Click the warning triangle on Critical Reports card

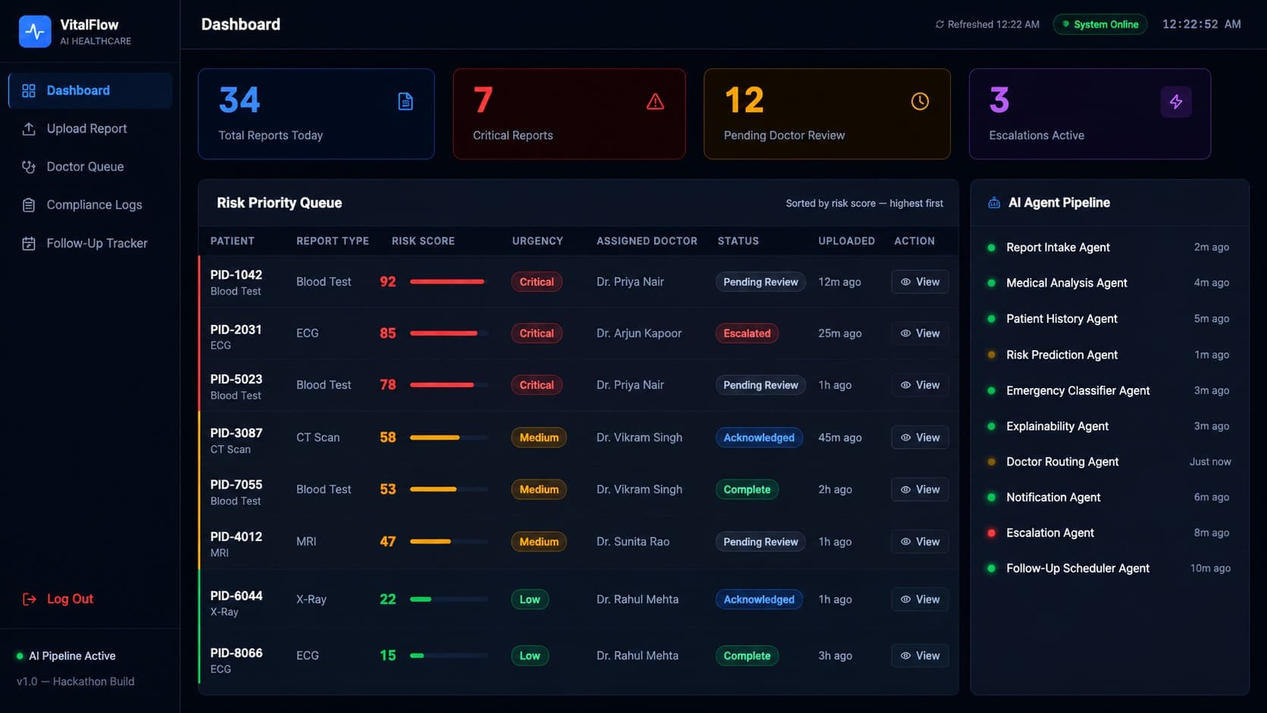pyautogui.click(x=655, y=102)
